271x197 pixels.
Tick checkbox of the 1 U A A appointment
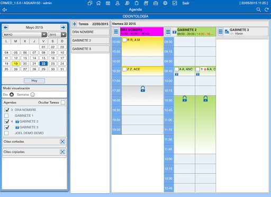pos(198,69)
